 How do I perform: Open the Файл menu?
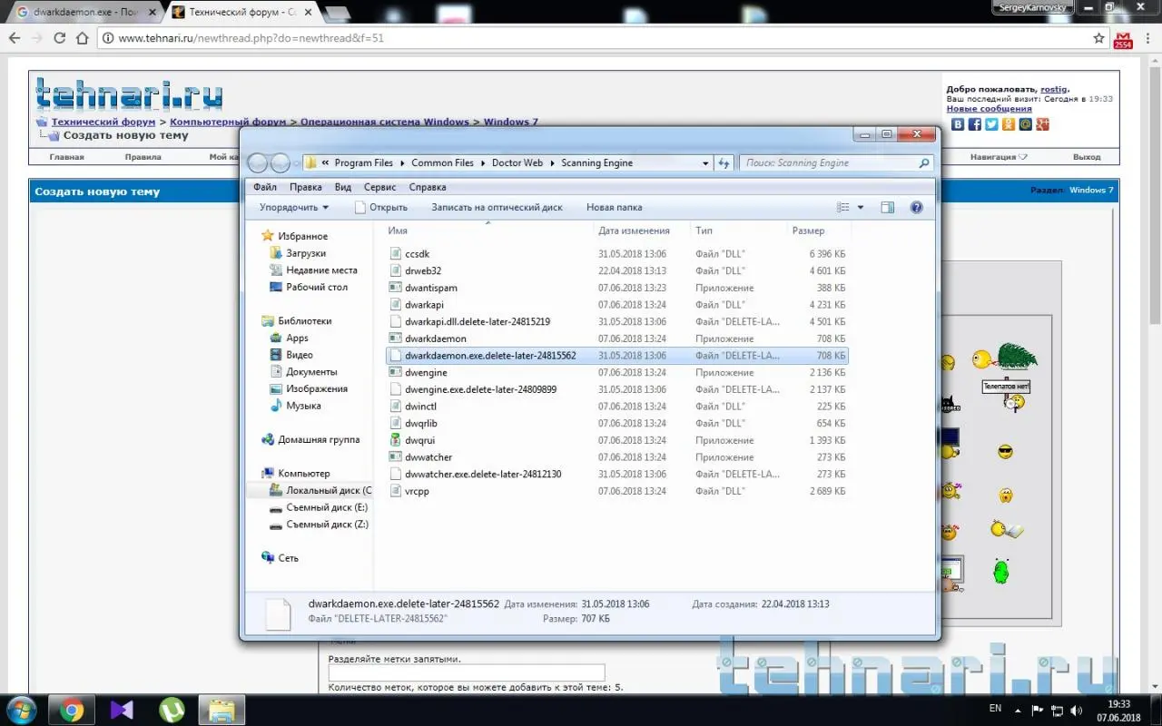(265, 187)
